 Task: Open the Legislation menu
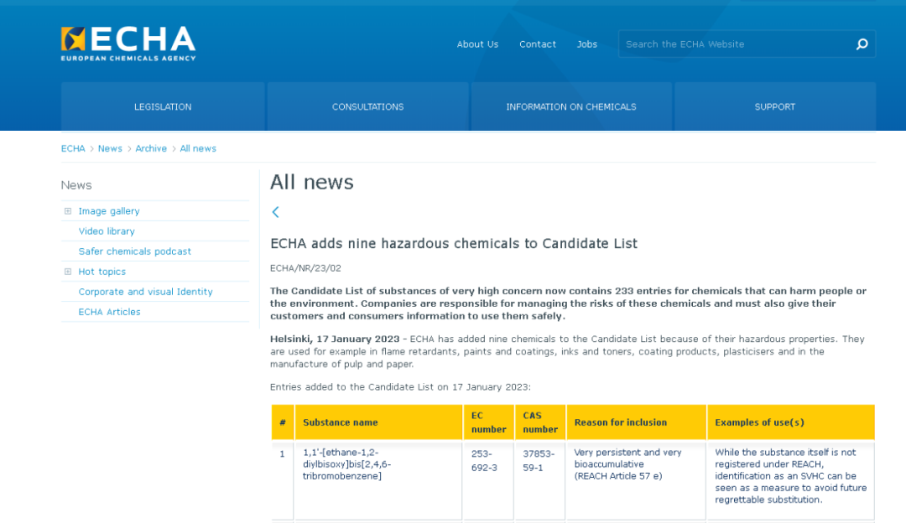point(163,106)
